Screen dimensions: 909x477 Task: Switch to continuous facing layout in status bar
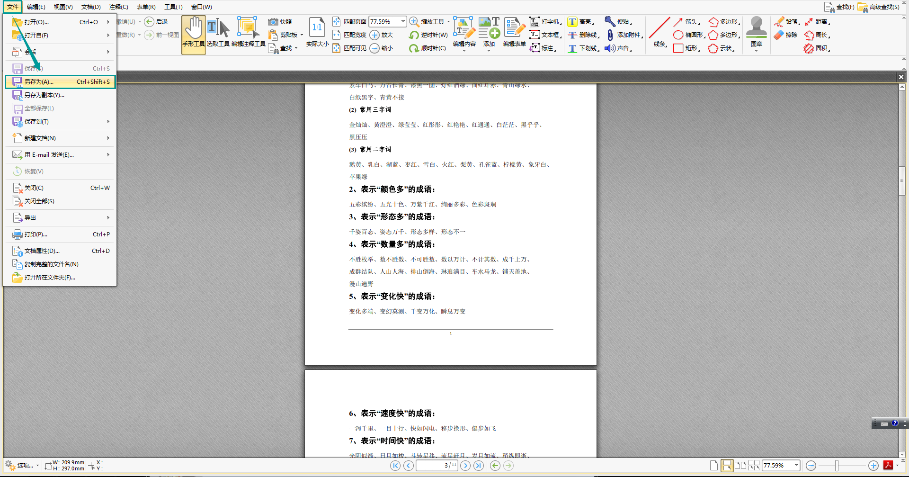tap(754, 466)
